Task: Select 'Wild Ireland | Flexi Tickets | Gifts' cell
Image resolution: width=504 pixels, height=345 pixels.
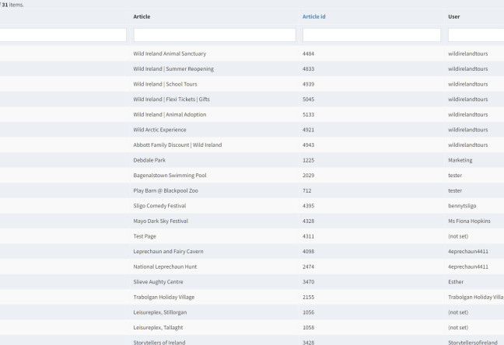Action: pos(171,99)
